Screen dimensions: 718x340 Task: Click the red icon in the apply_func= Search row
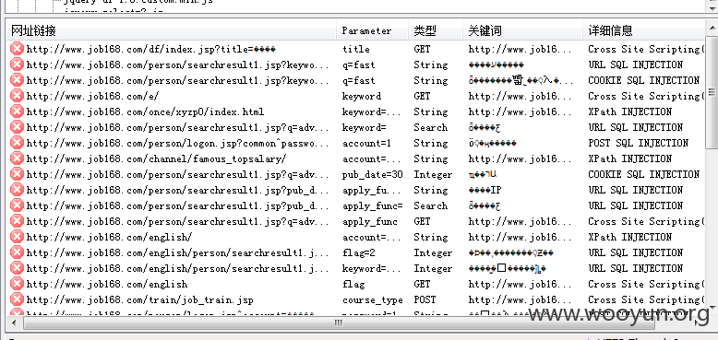(17, 205)
